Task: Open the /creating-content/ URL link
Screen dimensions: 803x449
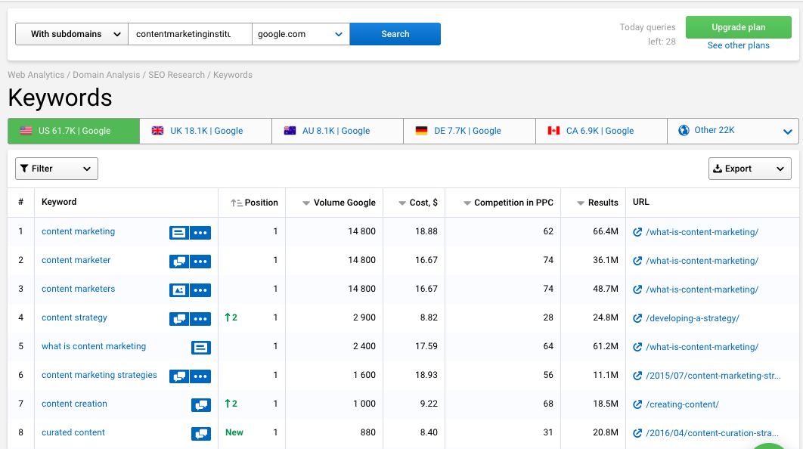Action: (x=682, y=404)
